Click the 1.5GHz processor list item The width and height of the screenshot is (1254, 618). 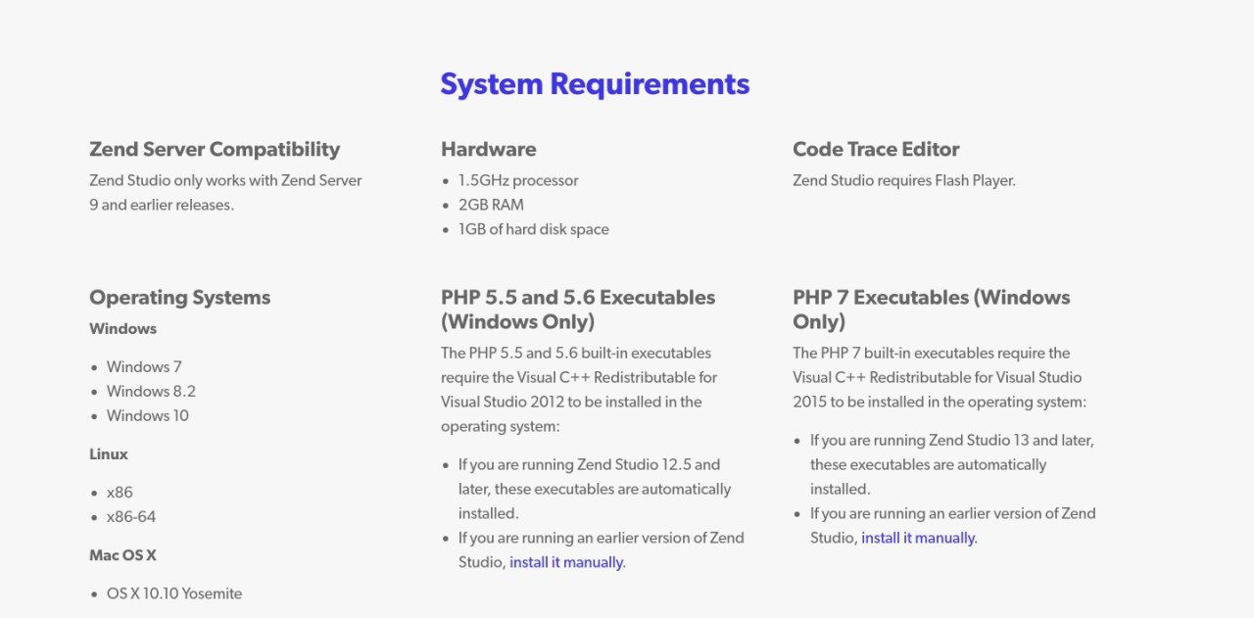coord(518,180)
